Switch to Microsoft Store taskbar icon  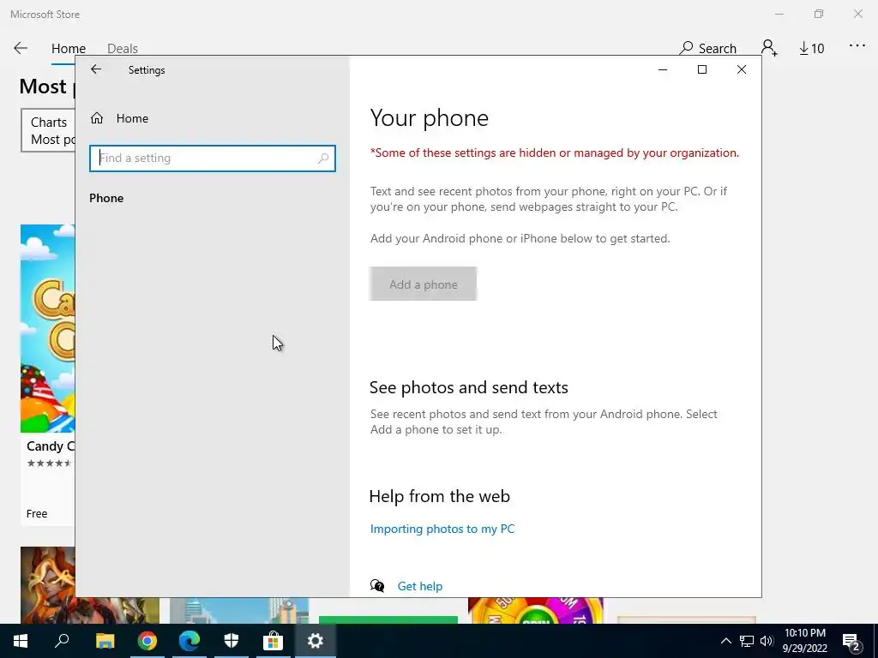click(x=274, y=641)
